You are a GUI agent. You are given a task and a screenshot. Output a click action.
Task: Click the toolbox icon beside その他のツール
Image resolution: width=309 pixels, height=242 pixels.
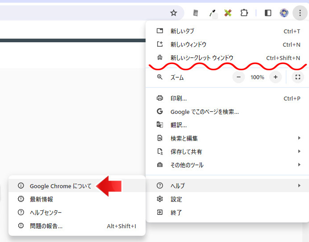pyautogui.click(x=160, y=165)
